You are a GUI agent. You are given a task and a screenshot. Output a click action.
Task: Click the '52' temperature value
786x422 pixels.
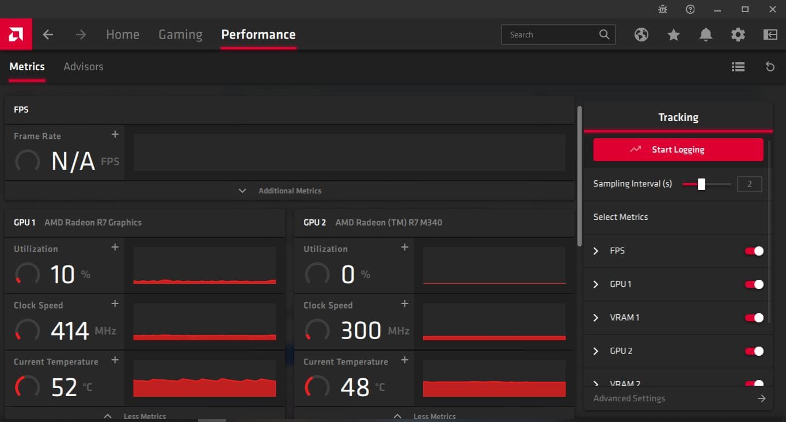coord(64,387)
